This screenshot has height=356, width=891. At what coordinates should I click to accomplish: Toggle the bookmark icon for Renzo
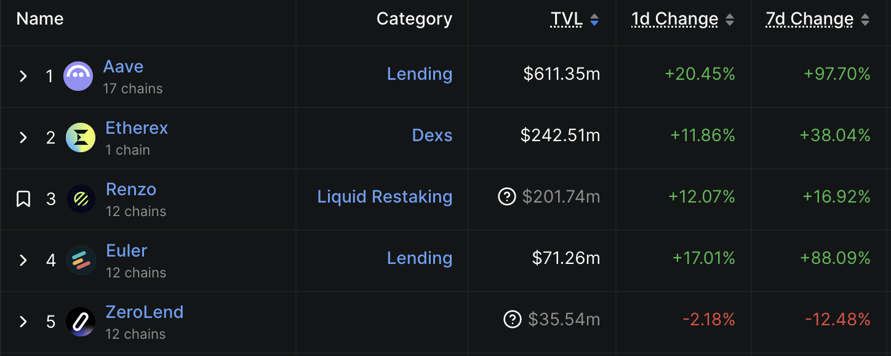coord(23,199)
